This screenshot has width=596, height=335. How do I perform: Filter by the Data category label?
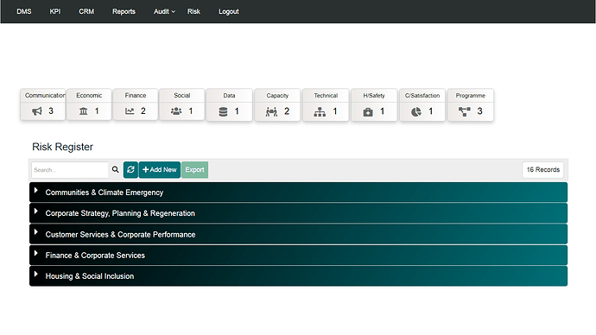click(229, 96)
